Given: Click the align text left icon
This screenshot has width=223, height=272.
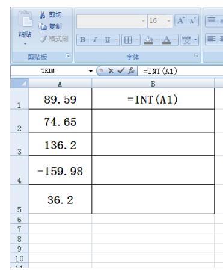Looking at the screenshot, I should pos(212,39).
